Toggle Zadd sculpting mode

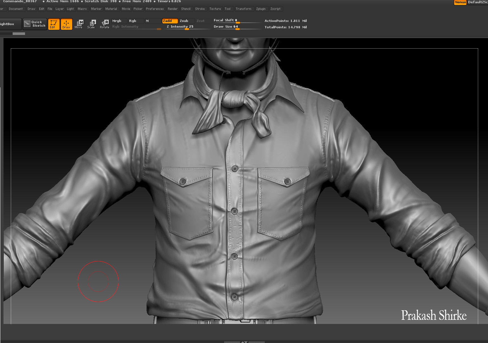[169, 21]
